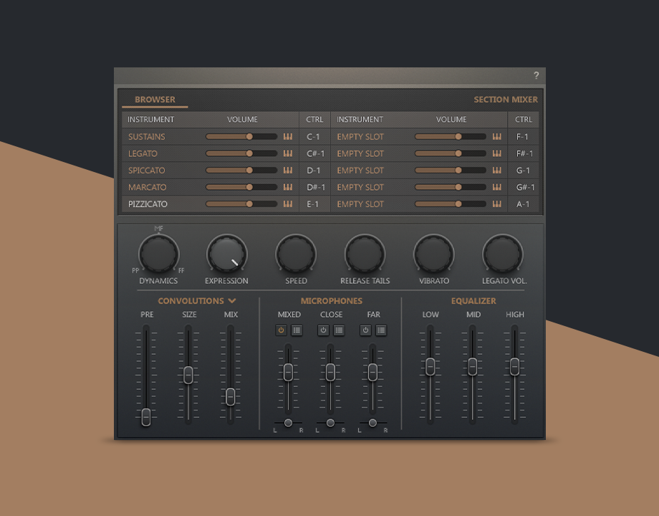
Task: Switch to the Browser tab
Action: (x=155, y=100)
